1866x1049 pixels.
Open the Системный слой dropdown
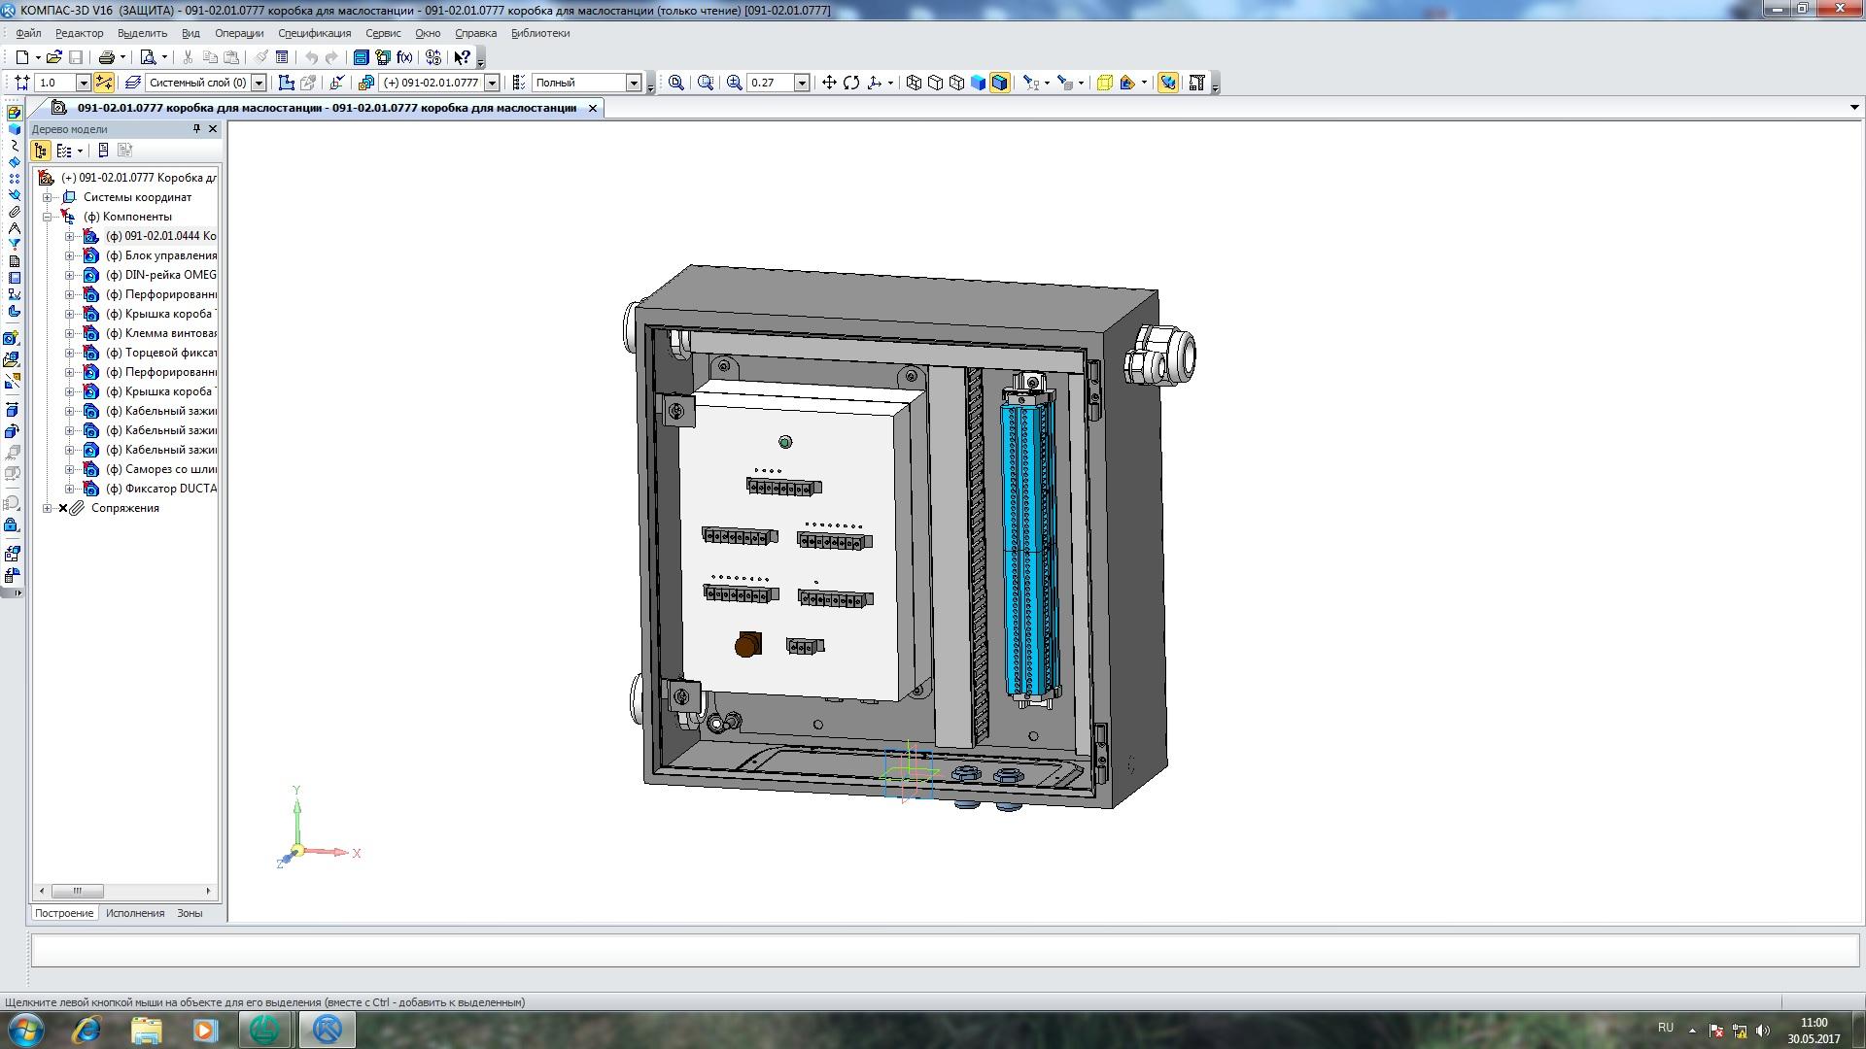(x=259, y=83)
